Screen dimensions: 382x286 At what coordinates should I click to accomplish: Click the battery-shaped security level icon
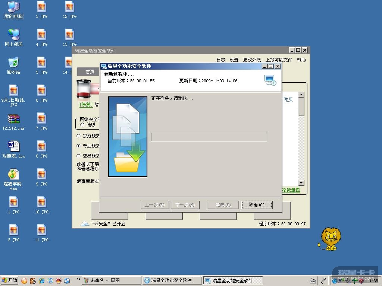[83, 89]
